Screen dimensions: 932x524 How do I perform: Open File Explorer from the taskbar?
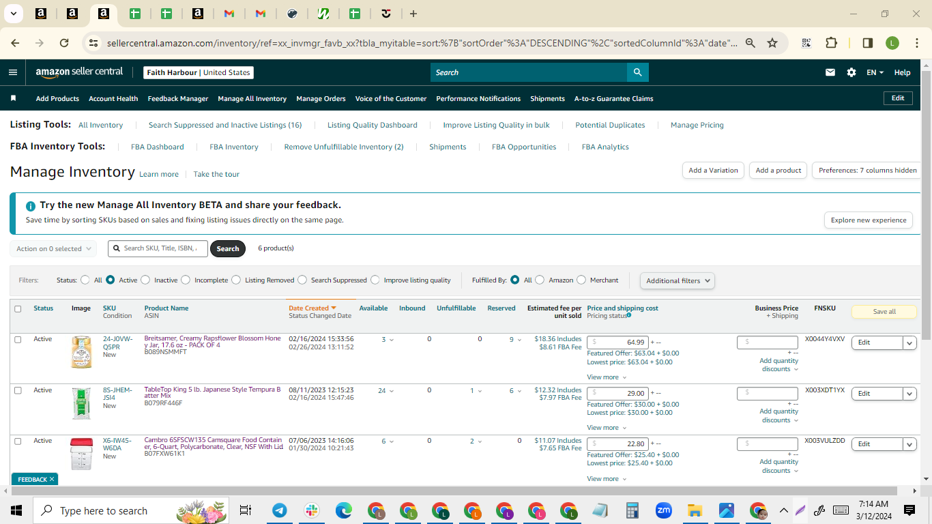coord(695,510)
